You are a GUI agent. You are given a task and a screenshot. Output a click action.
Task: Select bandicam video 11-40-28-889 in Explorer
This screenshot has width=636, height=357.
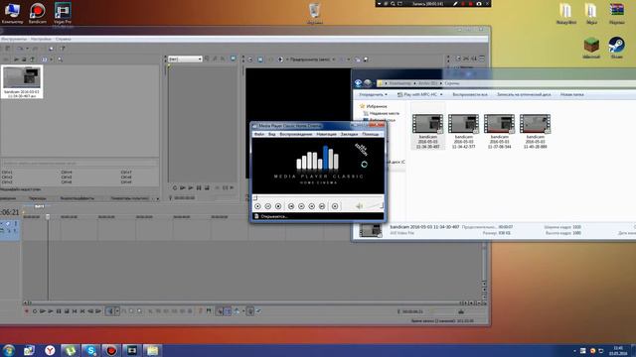point(535,131)
